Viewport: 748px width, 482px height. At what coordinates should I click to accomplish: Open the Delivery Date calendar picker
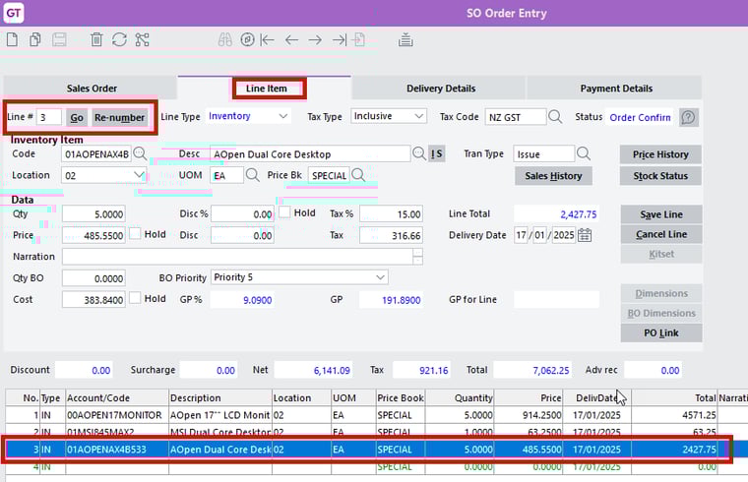coord(585,235)
